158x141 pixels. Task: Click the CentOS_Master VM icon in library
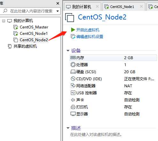pos(16,27)
